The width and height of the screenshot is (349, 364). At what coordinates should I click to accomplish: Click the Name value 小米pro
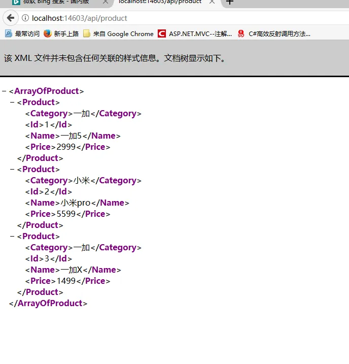point(76,203)
